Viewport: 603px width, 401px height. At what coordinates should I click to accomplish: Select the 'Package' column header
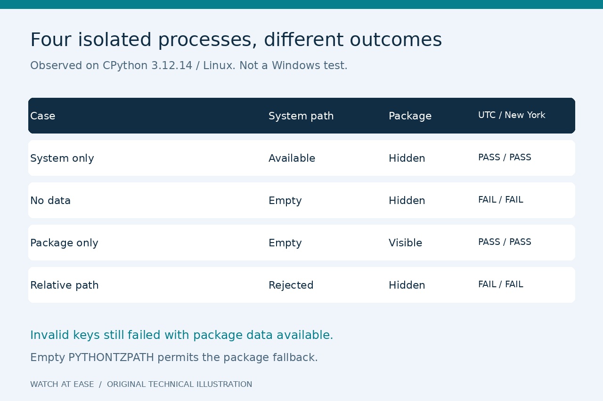coord(410,116)
